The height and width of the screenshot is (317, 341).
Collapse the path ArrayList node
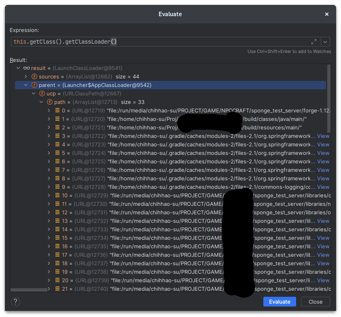click(41, 102)
